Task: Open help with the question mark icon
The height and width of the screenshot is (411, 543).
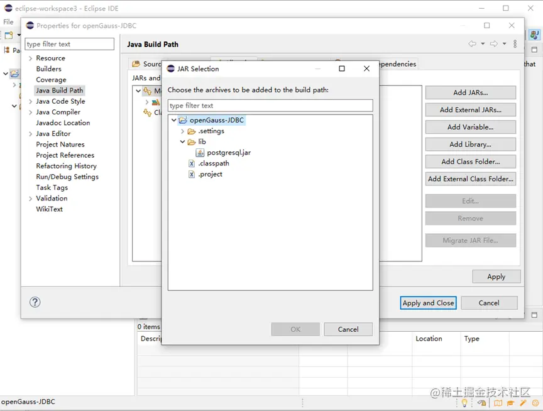Action: (35, 302)
